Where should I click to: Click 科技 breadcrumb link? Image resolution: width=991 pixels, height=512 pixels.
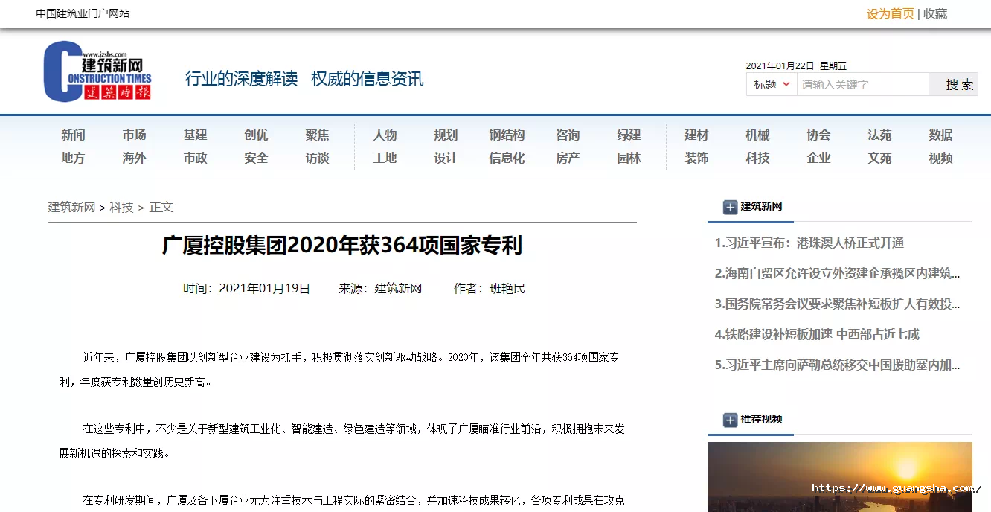(x=121, y=207)
